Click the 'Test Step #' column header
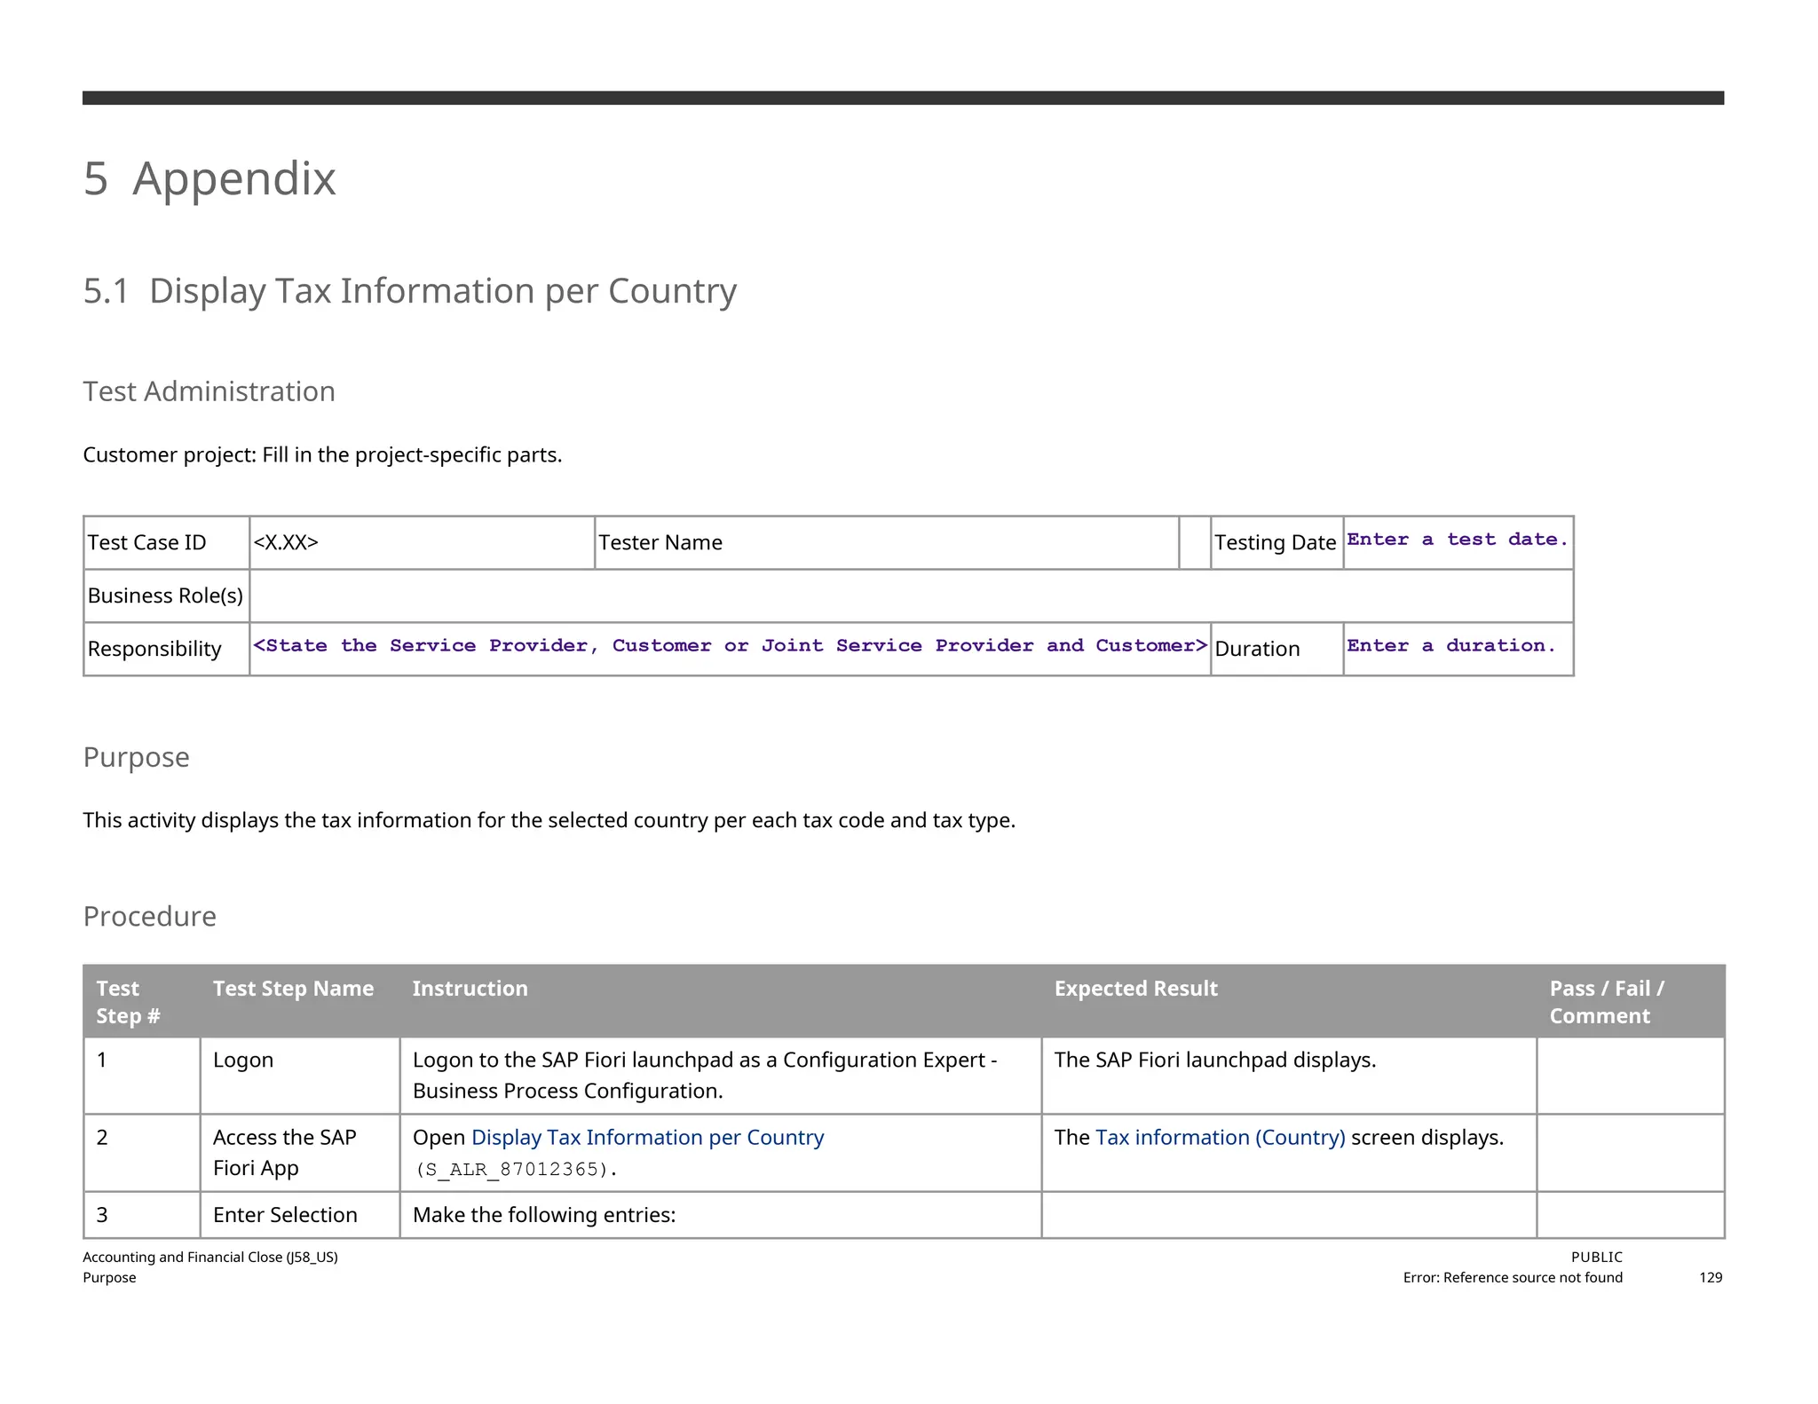This screenshot has width=1818, height=1404. 142,1002
